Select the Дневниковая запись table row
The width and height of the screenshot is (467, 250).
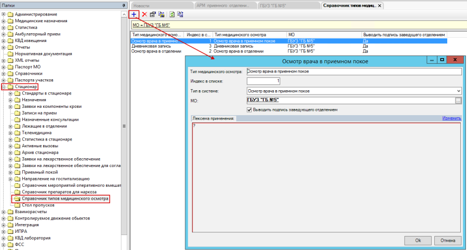[x=289, y=47]
